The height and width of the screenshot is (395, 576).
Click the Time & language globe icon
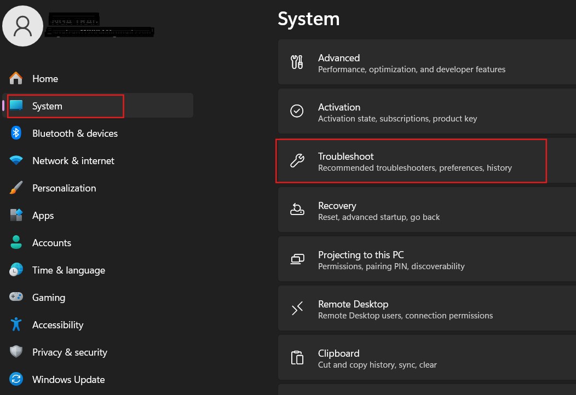point(16,270)
